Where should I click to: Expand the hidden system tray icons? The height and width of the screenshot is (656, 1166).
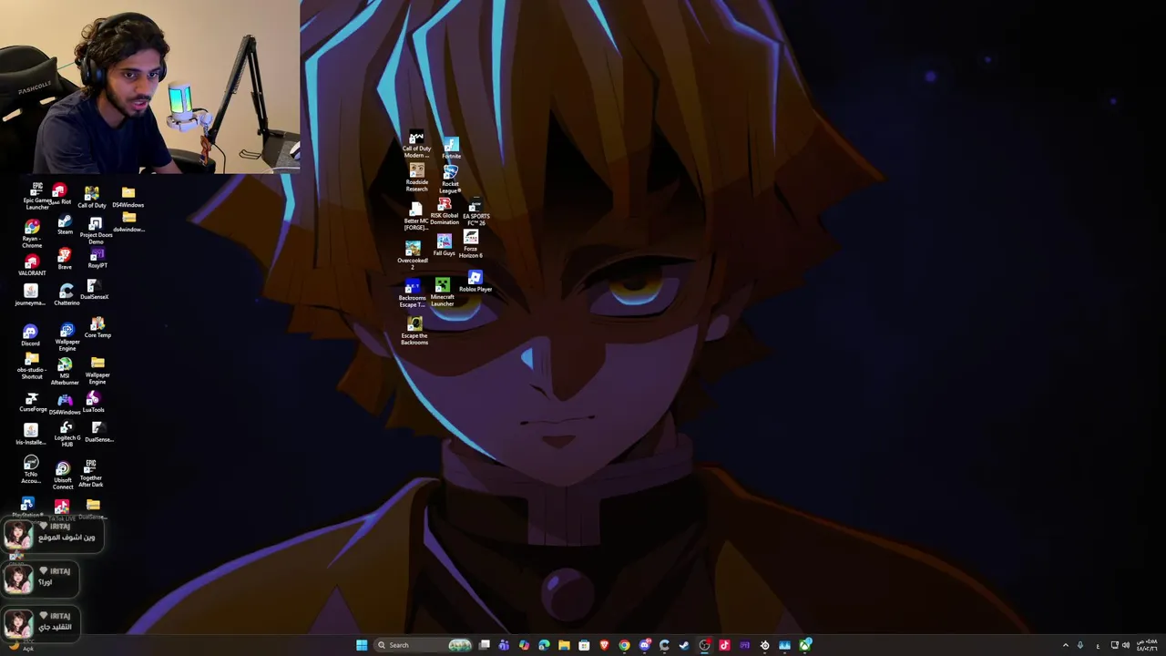pyautogui.click(x=1066, y=645)
